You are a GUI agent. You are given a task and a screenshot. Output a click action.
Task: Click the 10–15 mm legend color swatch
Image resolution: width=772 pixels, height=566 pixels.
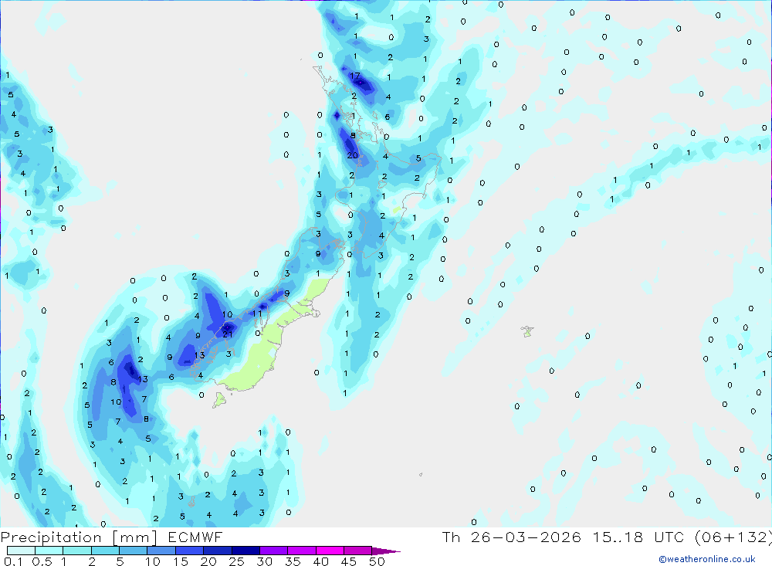coord(161,551)
